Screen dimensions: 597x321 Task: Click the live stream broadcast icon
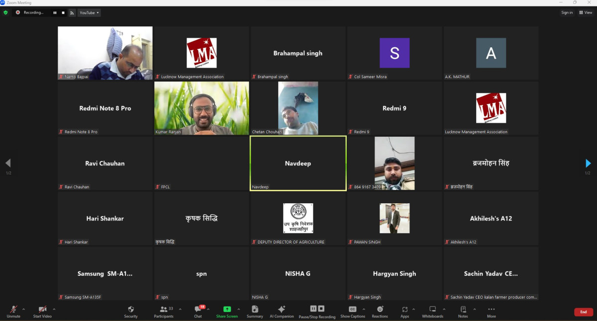click(72, 12)
